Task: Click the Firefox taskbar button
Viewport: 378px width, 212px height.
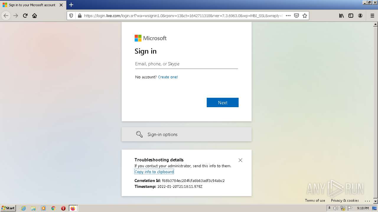Action: (x=73, y=208)
